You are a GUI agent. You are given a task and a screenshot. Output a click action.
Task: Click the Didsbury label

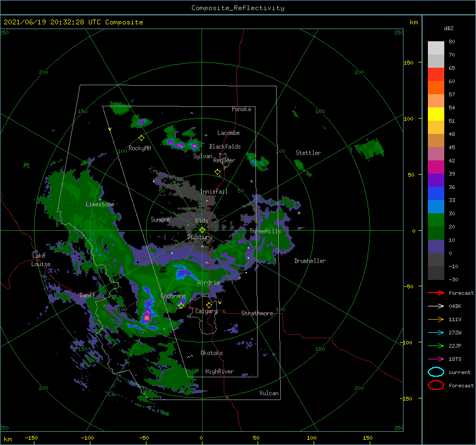tap(199, 237)
